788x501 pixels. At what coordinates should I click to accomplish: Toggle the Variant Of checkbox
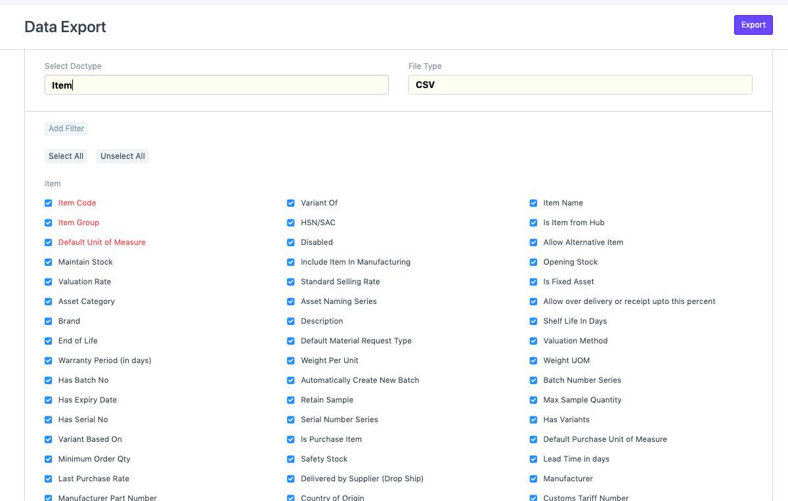(291, 204)
